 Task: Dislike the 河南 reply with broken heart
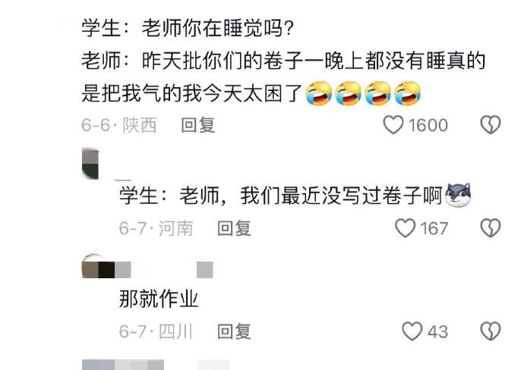491,228
